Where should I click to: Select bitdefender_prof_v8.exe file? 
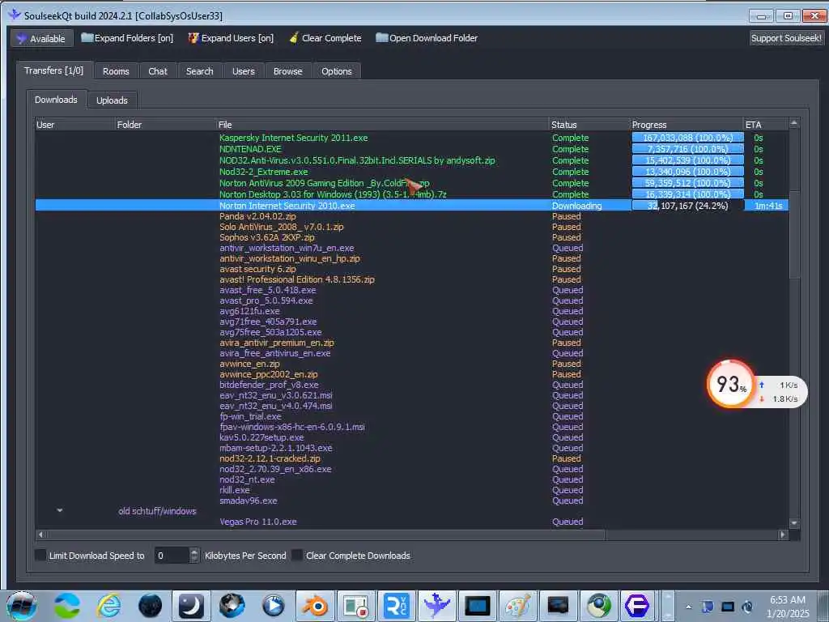(x=269, y=385)
